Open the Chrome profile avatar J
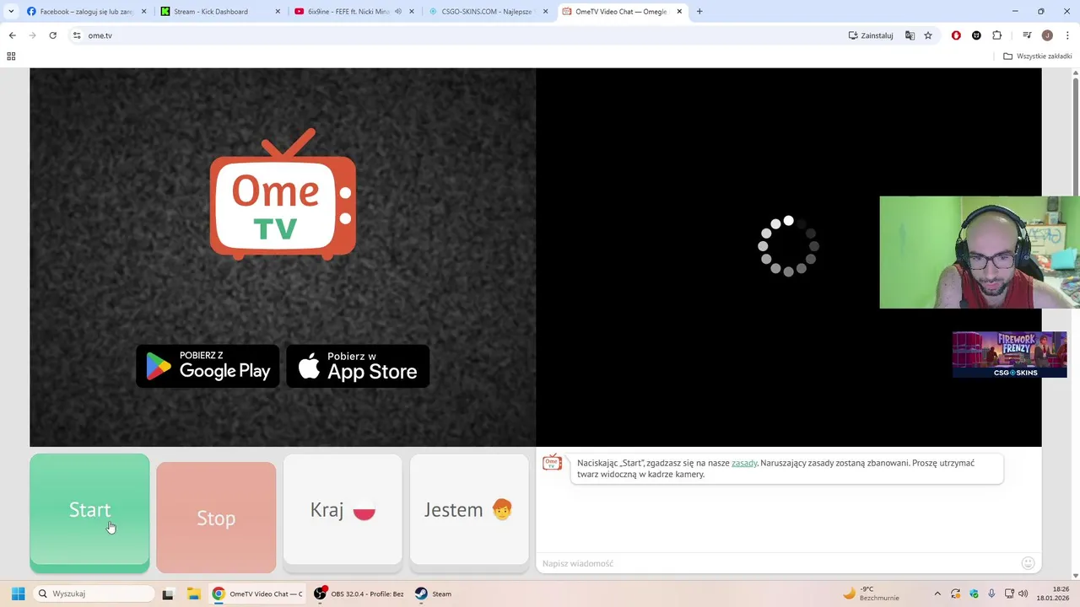The width and height of the screenshot is (1080, 607). [1047, 35]
